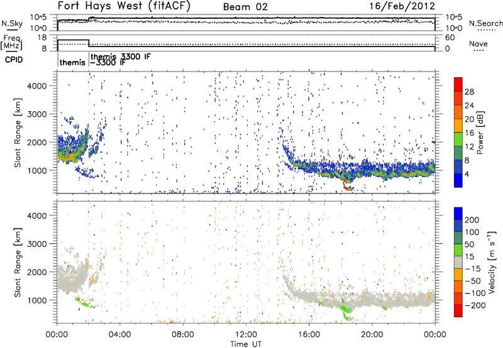Click the green segment of the power colorbar
503x348 pixels.
pyautogui.click(x=458, y=139)
